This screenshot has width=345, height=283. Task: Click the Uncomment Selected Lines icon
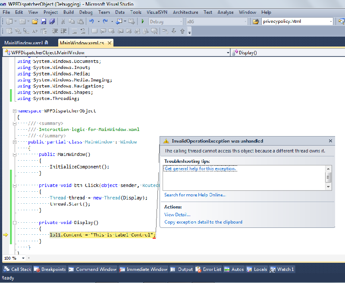click(83, 31)
